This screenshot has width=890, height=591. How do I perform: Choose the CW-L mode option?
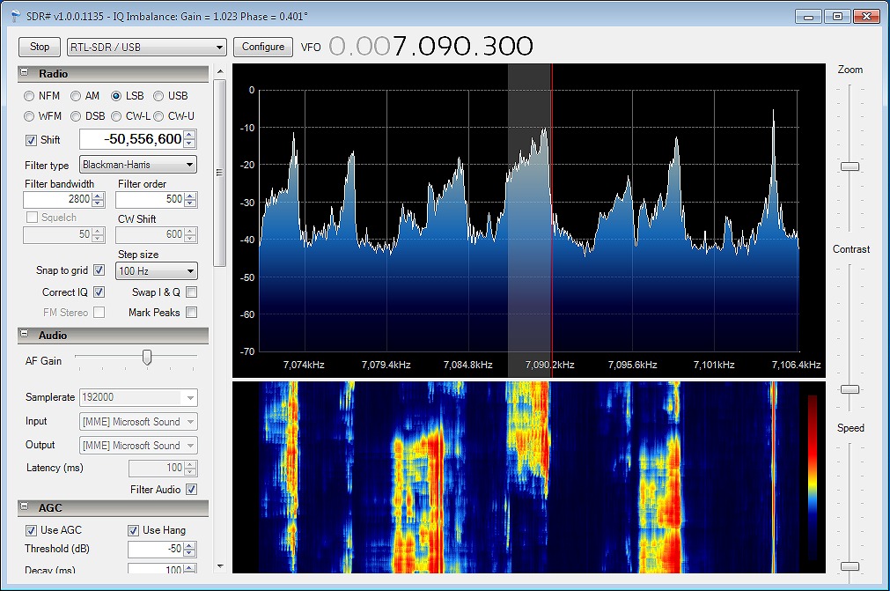pos(118,116)
